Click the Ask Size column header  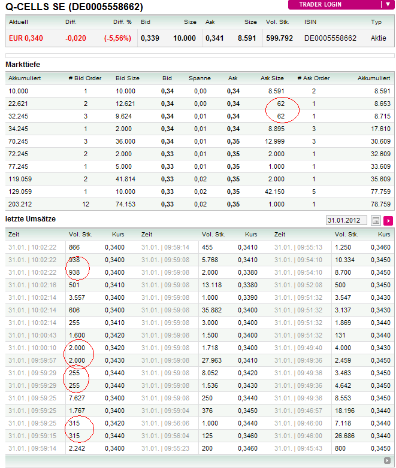(272, 78)
